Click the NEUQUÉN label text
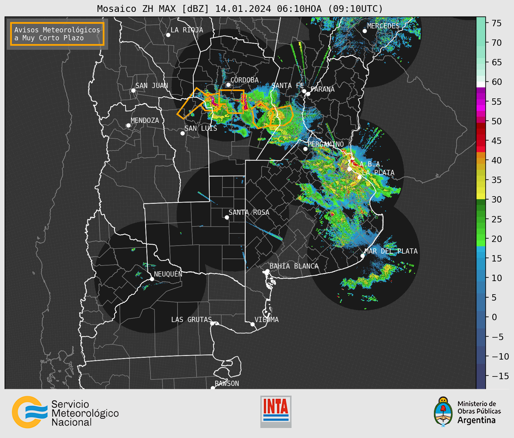This screenshot has width=514, height=438. point(168,274)
